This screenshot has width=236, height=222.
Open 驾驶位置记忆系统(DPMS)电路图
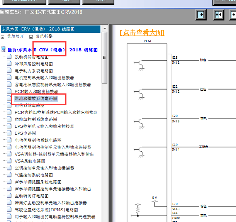(46, 210)
